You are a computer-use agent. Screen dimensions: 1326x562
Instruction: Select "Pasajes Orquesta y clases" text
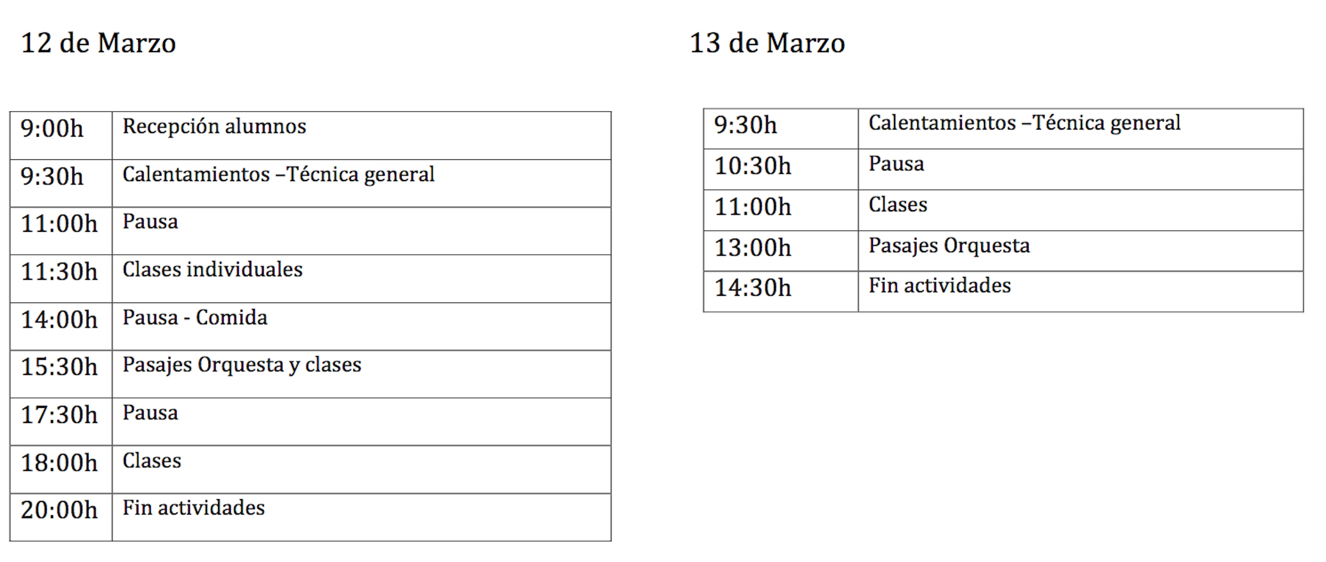(x=241, y=365)
